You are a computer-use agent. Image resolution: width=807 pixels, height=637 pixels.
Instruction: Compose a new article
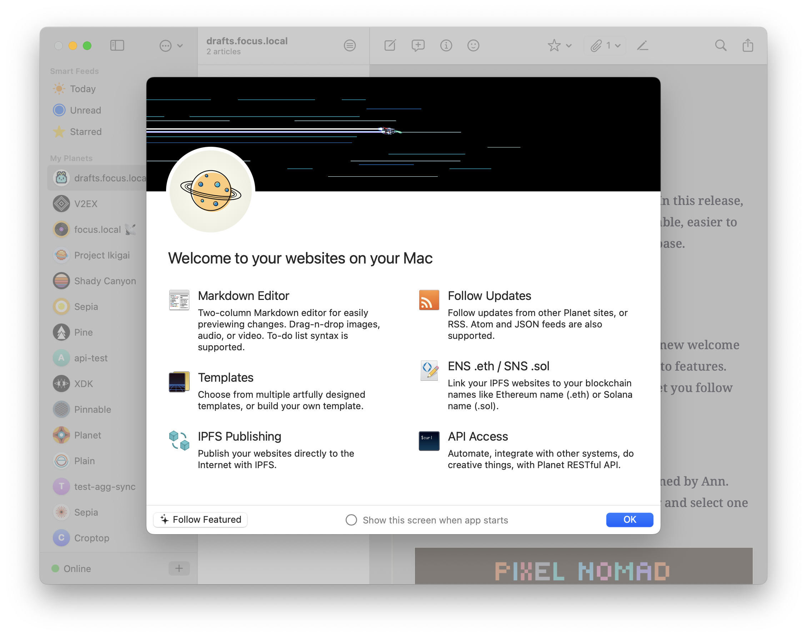coord(390,45)
